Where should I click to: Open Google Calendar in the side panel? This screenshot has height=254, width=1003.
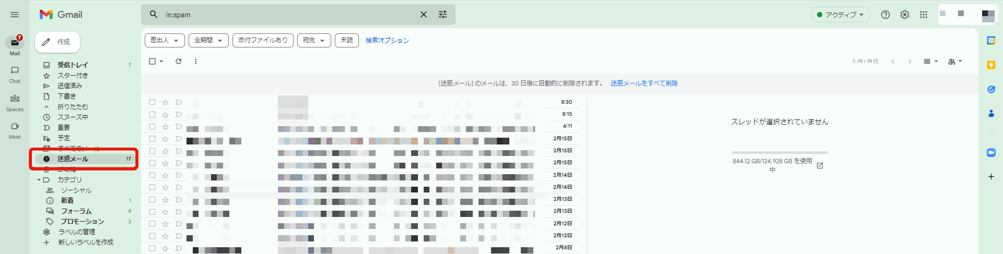(991, 41)
